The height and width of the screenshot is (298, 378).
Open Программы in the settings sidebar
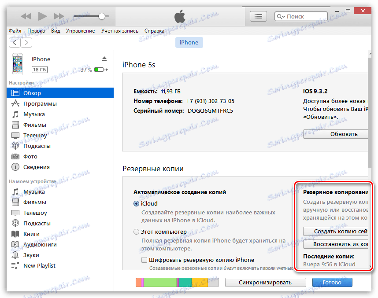coord(60,103)
